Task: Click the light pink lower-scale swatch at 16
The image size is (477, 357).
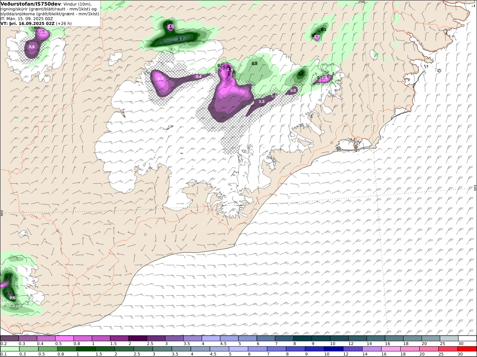Action: click(x=391, y=349)
